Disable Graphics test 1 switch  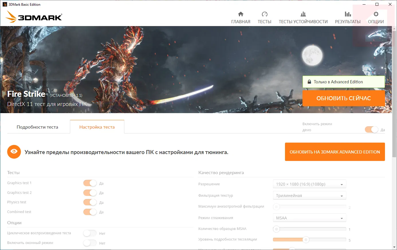[90, 183]
